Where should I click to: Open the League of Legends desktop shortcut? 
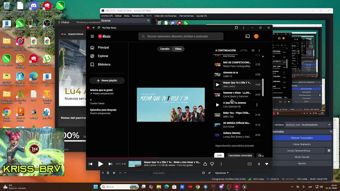pyautogui.click(x=33, y=26)
